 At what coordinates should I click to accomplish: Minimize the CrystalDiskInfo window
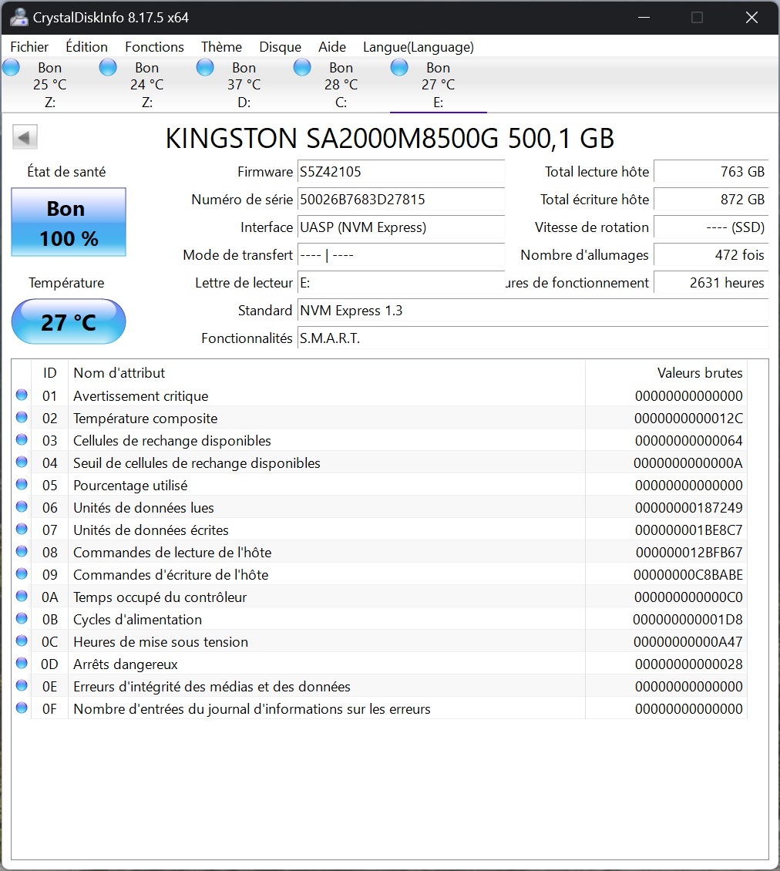pyautogui.click(x=644, y=17)
